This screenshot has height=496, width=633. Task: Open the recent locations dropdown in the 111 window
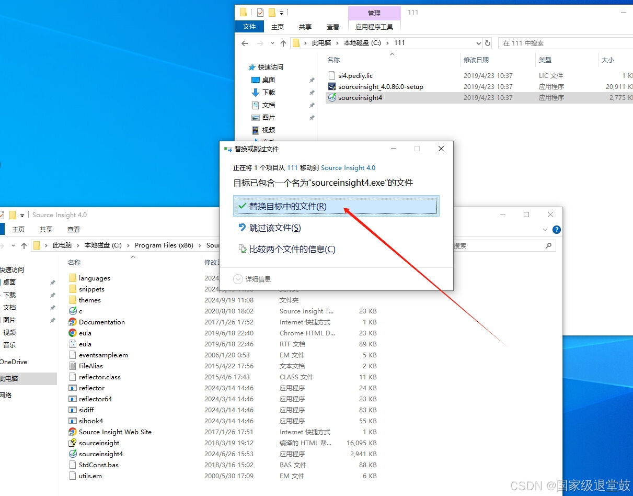272,43
